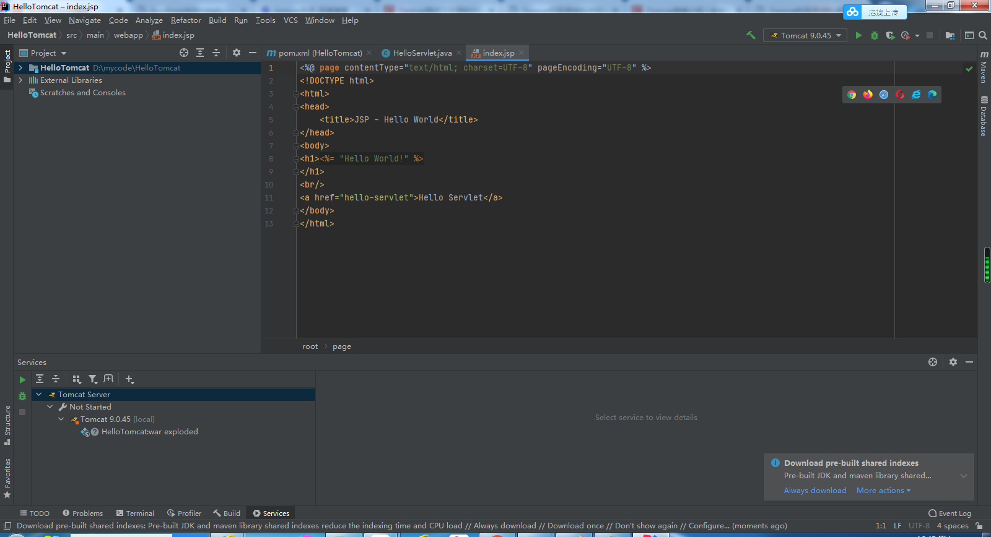Toggle the Database side panel
991x537 pixels.
(984, 116)
